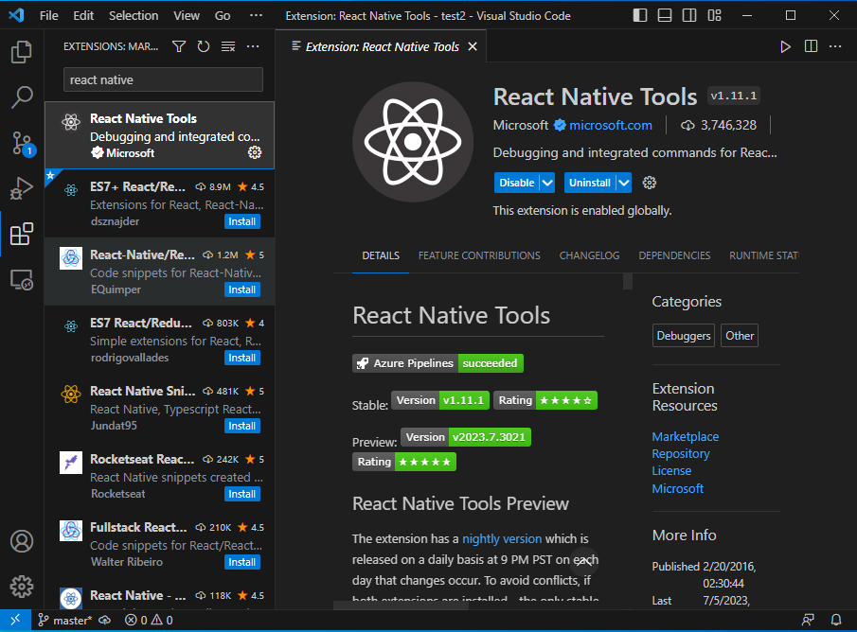Open the Run and Debug view
The height and width of the screenshot is (632, 857).
[21, 188]
